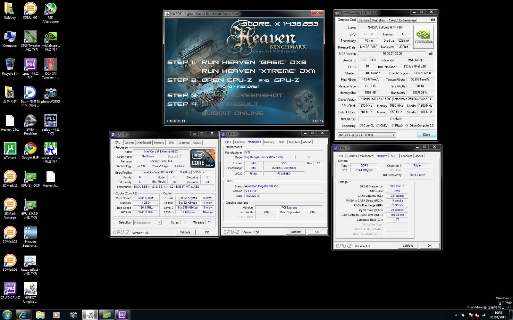Click the GPU Name field in GPU-Z
Viewport: 513px width, 320px height.
385,28
